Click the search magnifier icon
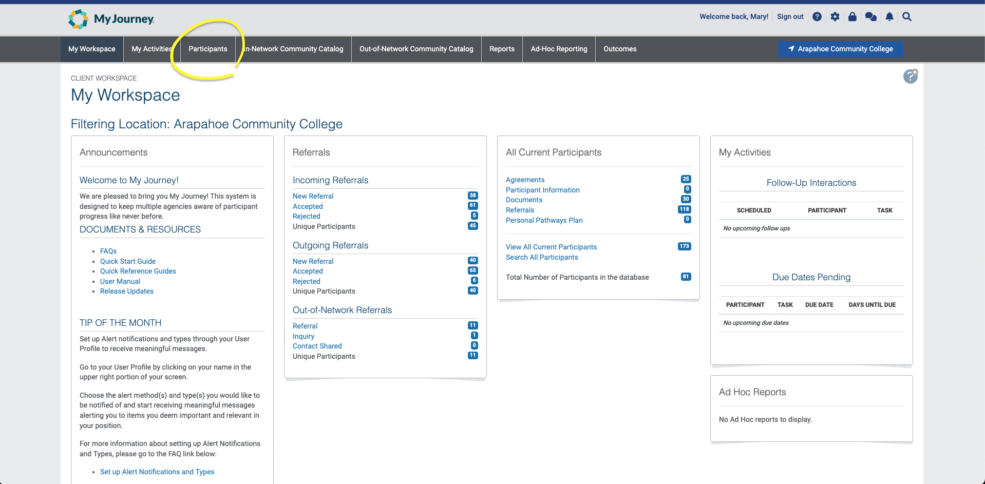985x484 pixels. (x=907, y=17)
